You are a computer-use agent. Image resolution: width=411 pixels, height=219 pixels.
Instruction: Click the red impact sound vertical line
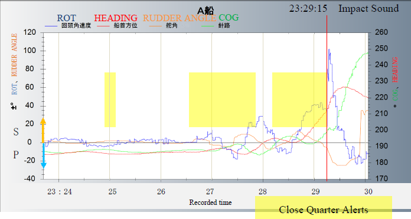327,98
